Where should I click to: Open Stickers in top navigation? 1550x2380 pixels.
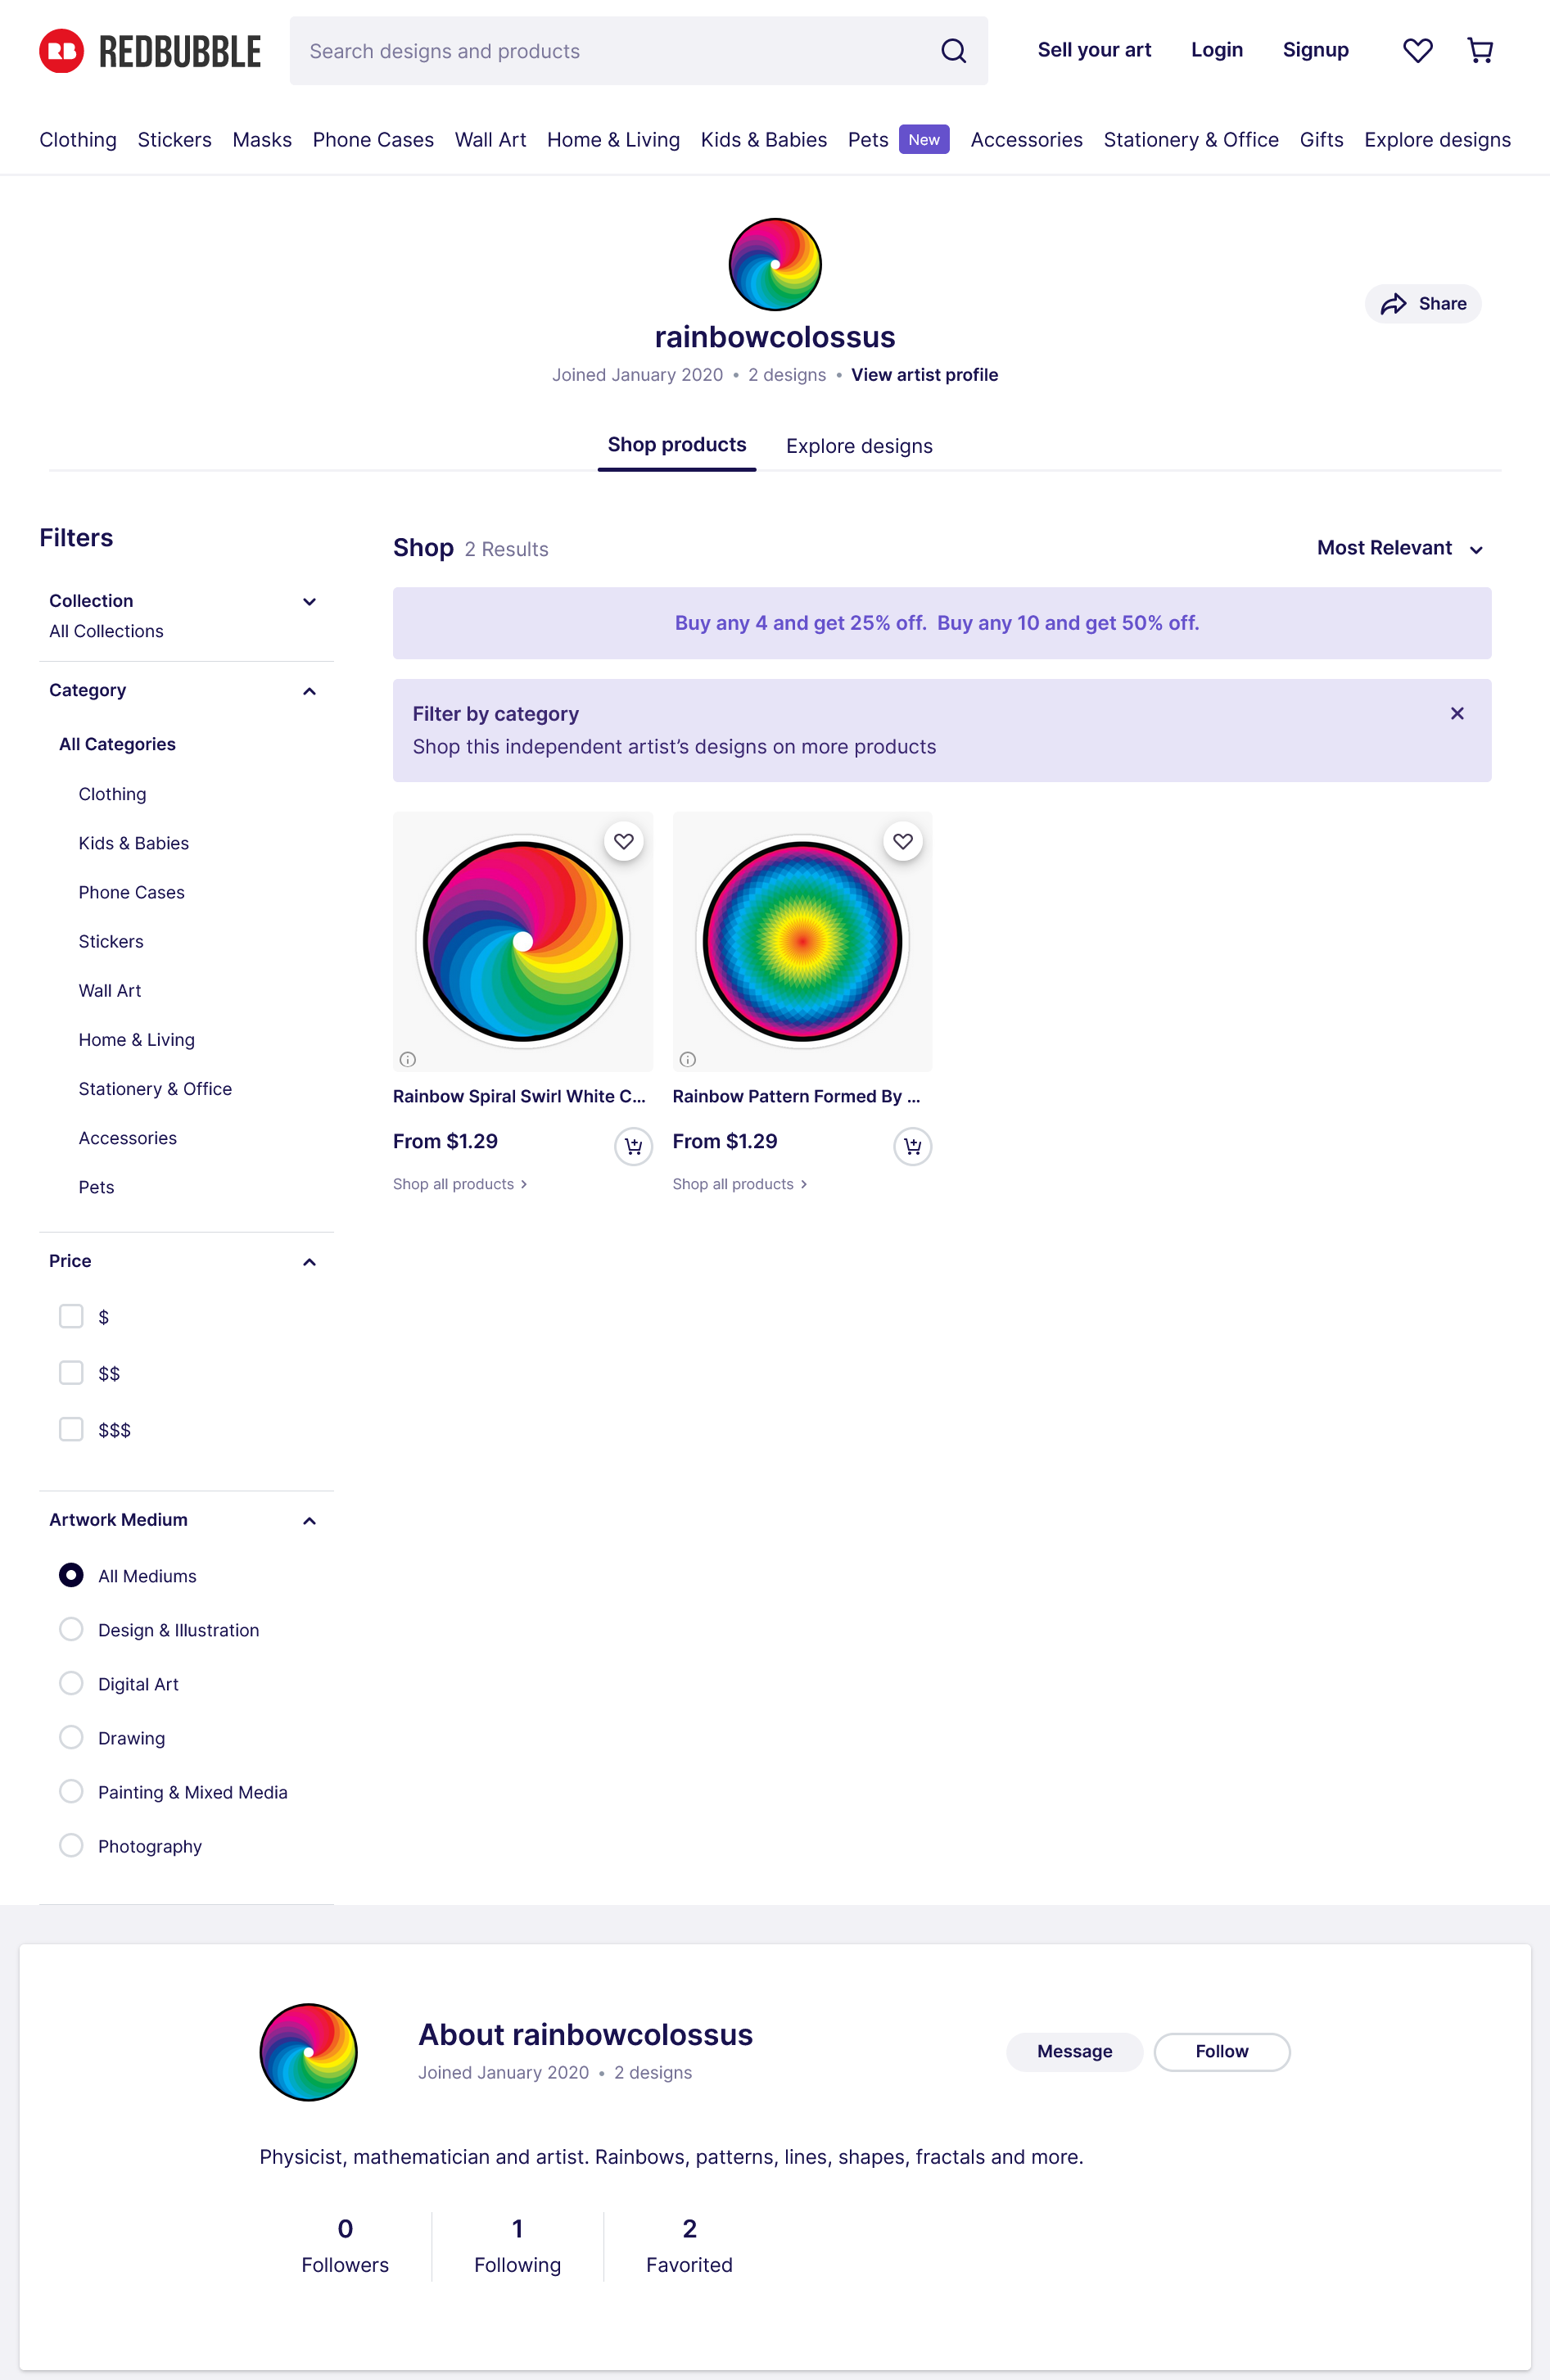pos(174,140)
